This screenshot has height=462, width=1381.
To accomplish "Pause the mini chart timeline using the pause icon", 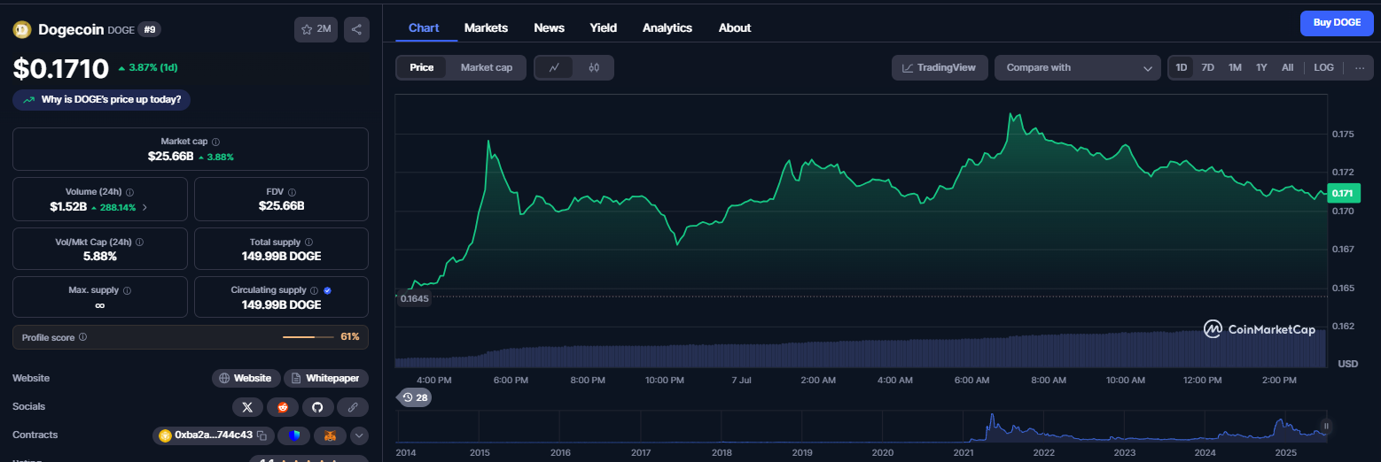I will pyautogui.click(x=1326, y=426).
